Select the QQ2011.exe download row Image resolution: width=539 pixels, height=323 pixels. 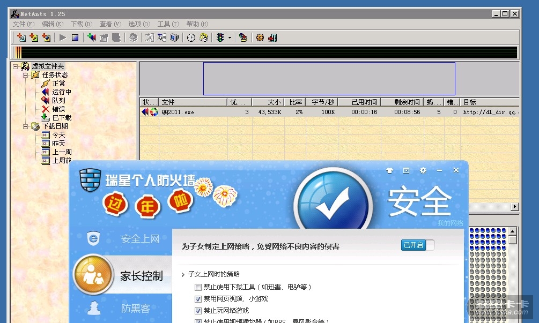329,112
